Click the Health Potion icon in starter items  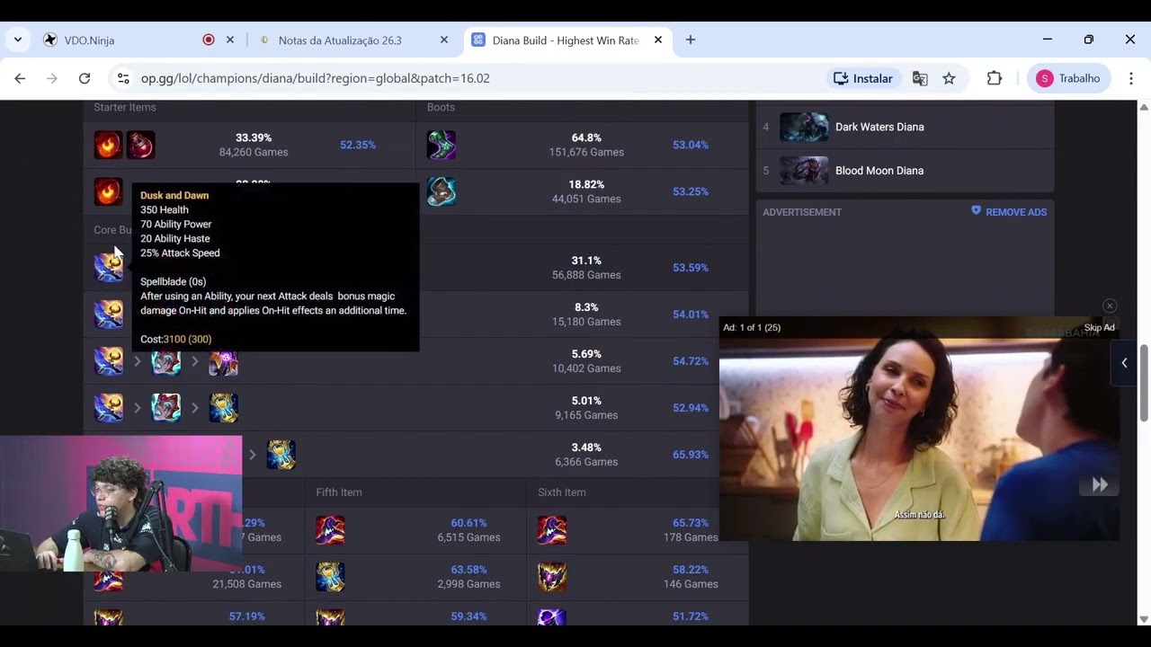[140, 145]
